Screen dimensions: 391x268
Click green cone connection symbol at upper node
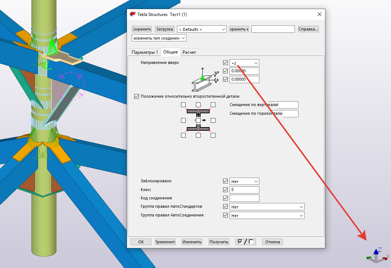(52, 46)
